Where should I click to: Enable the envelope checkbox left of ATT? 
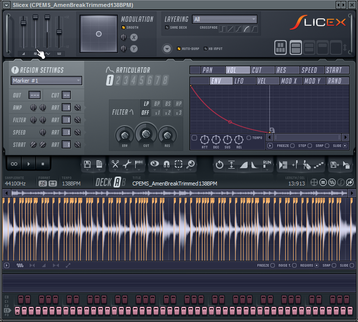coord(195,138)
